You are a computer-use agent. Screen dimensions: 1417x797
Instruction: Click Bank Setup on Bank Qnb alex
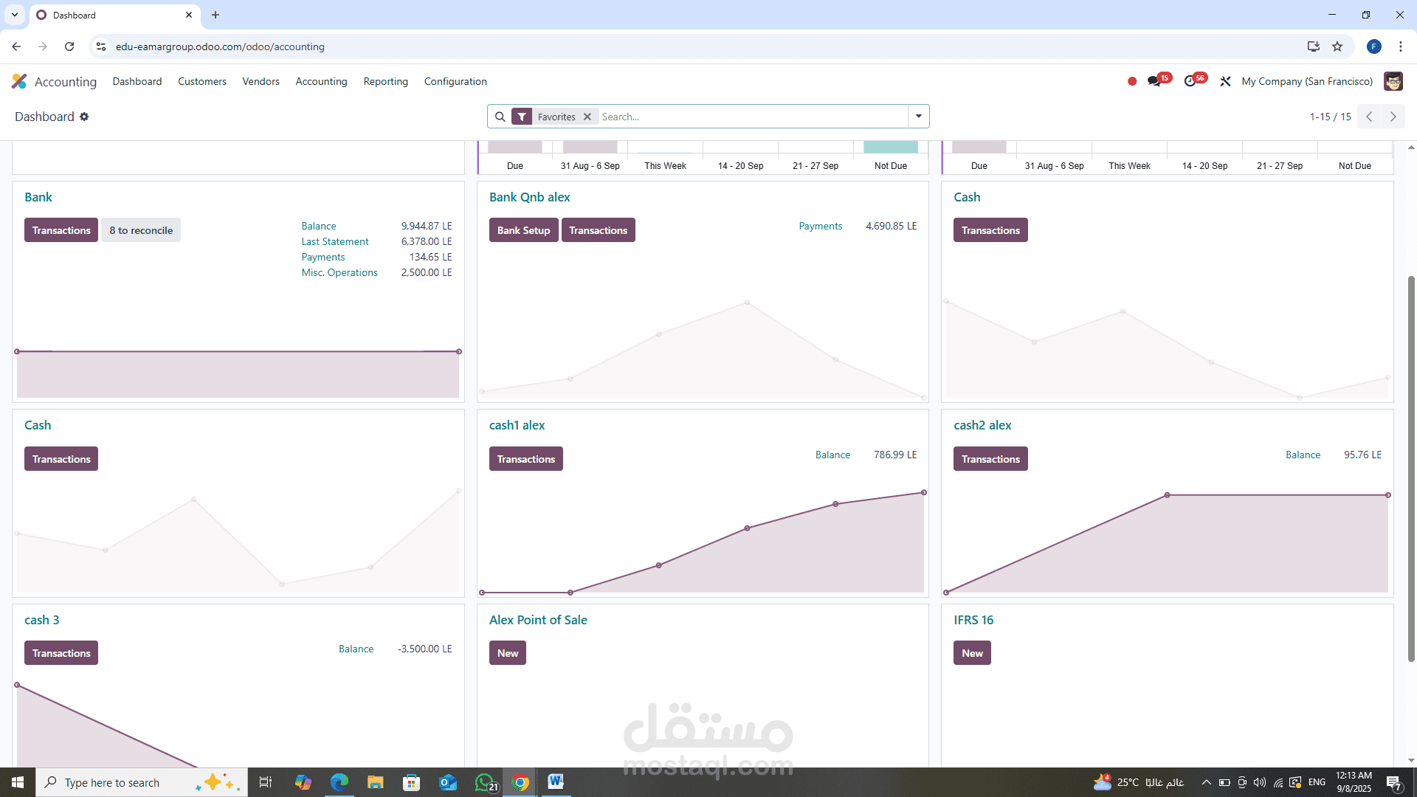click(x=523, y=230)
